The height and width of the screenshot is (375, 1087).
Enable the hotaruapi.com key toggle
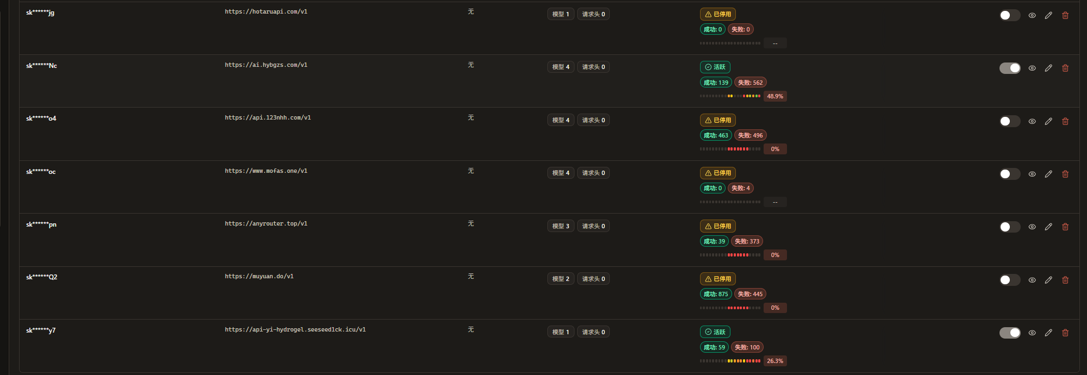1010,15
